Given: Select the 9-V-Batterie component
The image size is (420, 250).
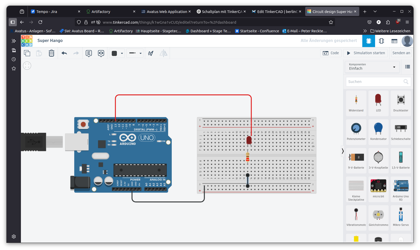Looking at the screenshot, I should click(356, 161).
